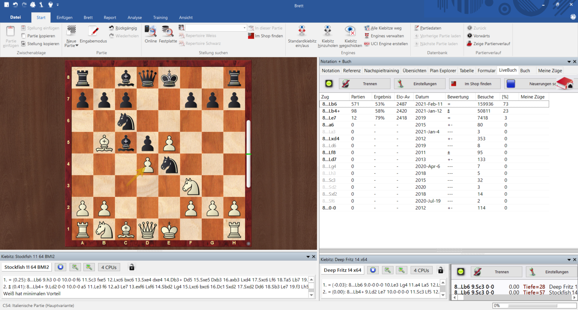This screenshot has height=310, width=578.
Task: Select the Referenz tab
Action: (x=351, y=70)
